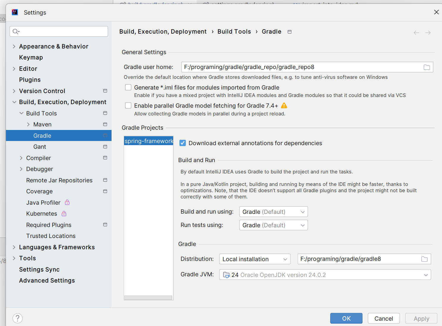The height and width of the screenshot is (326, 442).
Task: Click Build, Execution, Deployment in breadcrumb
Action: pyautogui.click(x=163, y=32)
